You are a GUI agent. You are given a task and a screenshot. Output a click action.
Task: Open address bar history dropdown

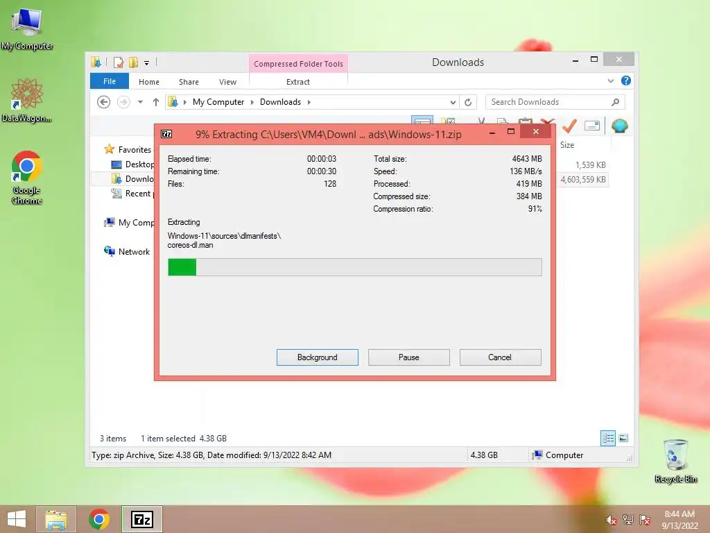point(452,103)
